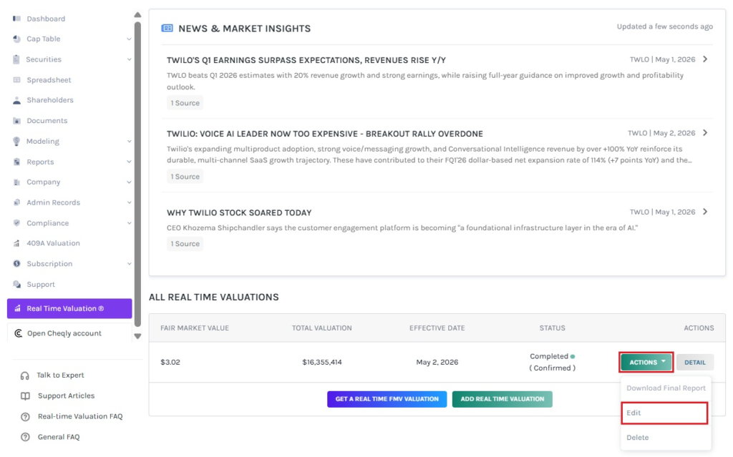Click Get a Real Time FMV Valuation
This screenshot has width=733, height=457.
387,399
